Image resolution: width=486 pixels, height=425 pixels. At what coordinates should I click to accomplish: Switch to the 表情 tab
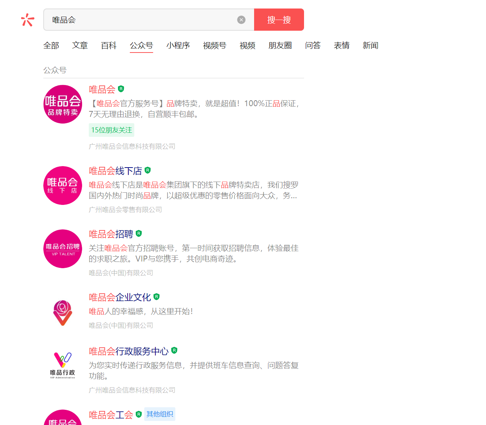coord(342,45)
